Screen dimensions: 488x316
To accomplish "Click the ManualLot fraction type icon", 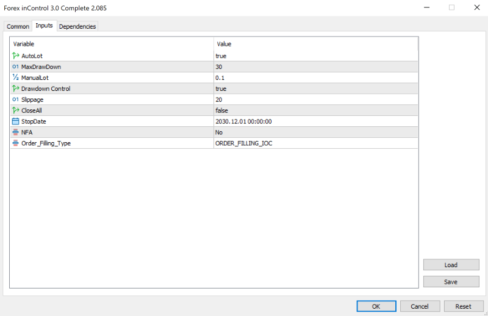I will 16,77.
